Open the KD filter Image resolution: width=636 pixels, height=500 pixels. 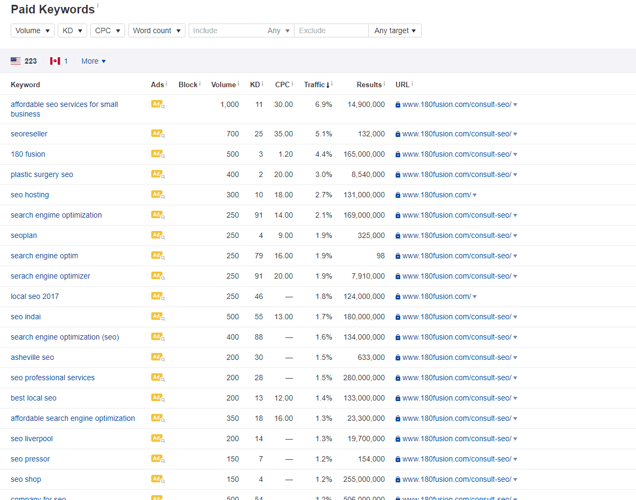pyautogui.click(x=72, y=30)
